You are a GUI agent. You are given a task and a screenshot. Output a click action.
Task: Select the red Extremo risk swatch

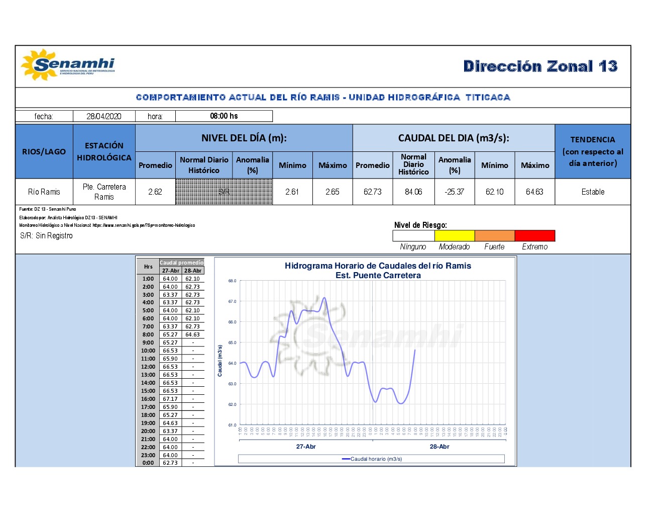tap(534, 235)
